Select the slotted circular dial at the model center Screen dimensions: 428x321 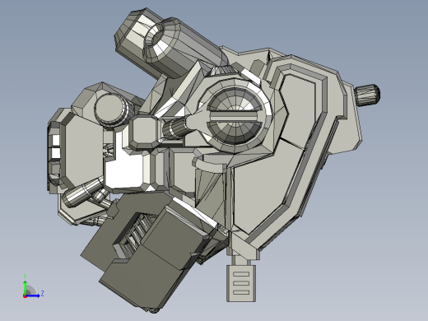[x=234, y=116]
